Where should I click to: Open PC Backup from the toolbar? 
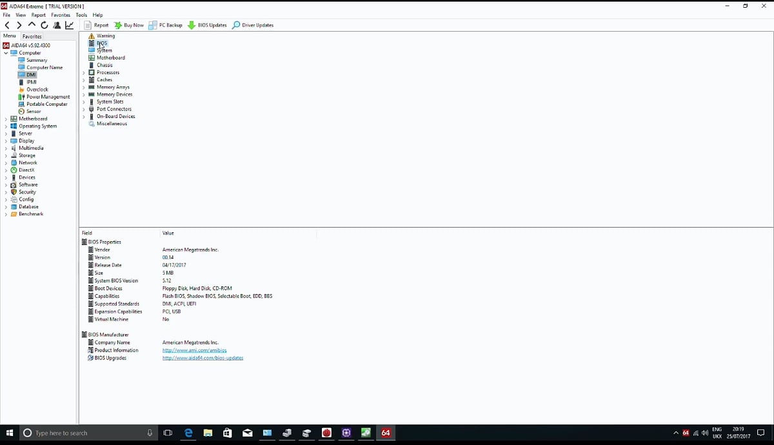pyautogui.click(x=166, y=25)
